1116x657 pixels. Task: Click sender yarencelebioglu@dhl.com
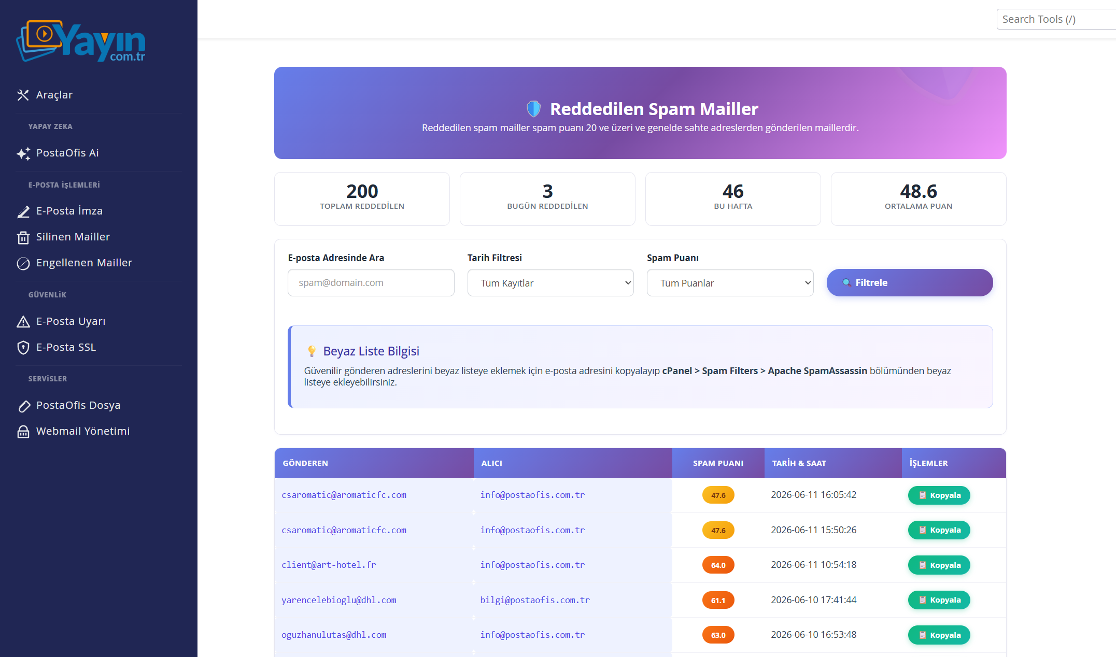pyautogui.click(x=338, y=601)
